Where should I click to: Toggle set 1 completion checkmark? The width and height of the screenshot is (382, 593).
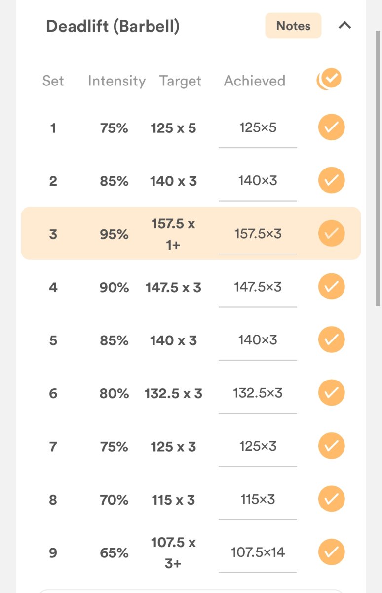331,128
